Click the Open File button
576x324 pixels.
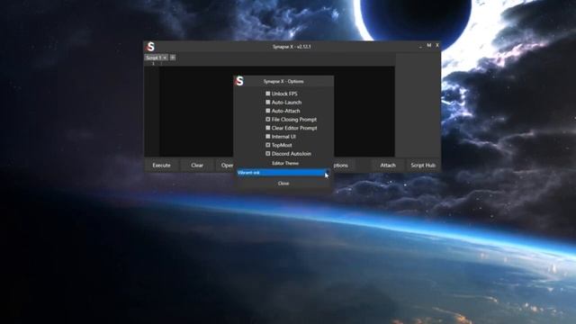point(225,166)
